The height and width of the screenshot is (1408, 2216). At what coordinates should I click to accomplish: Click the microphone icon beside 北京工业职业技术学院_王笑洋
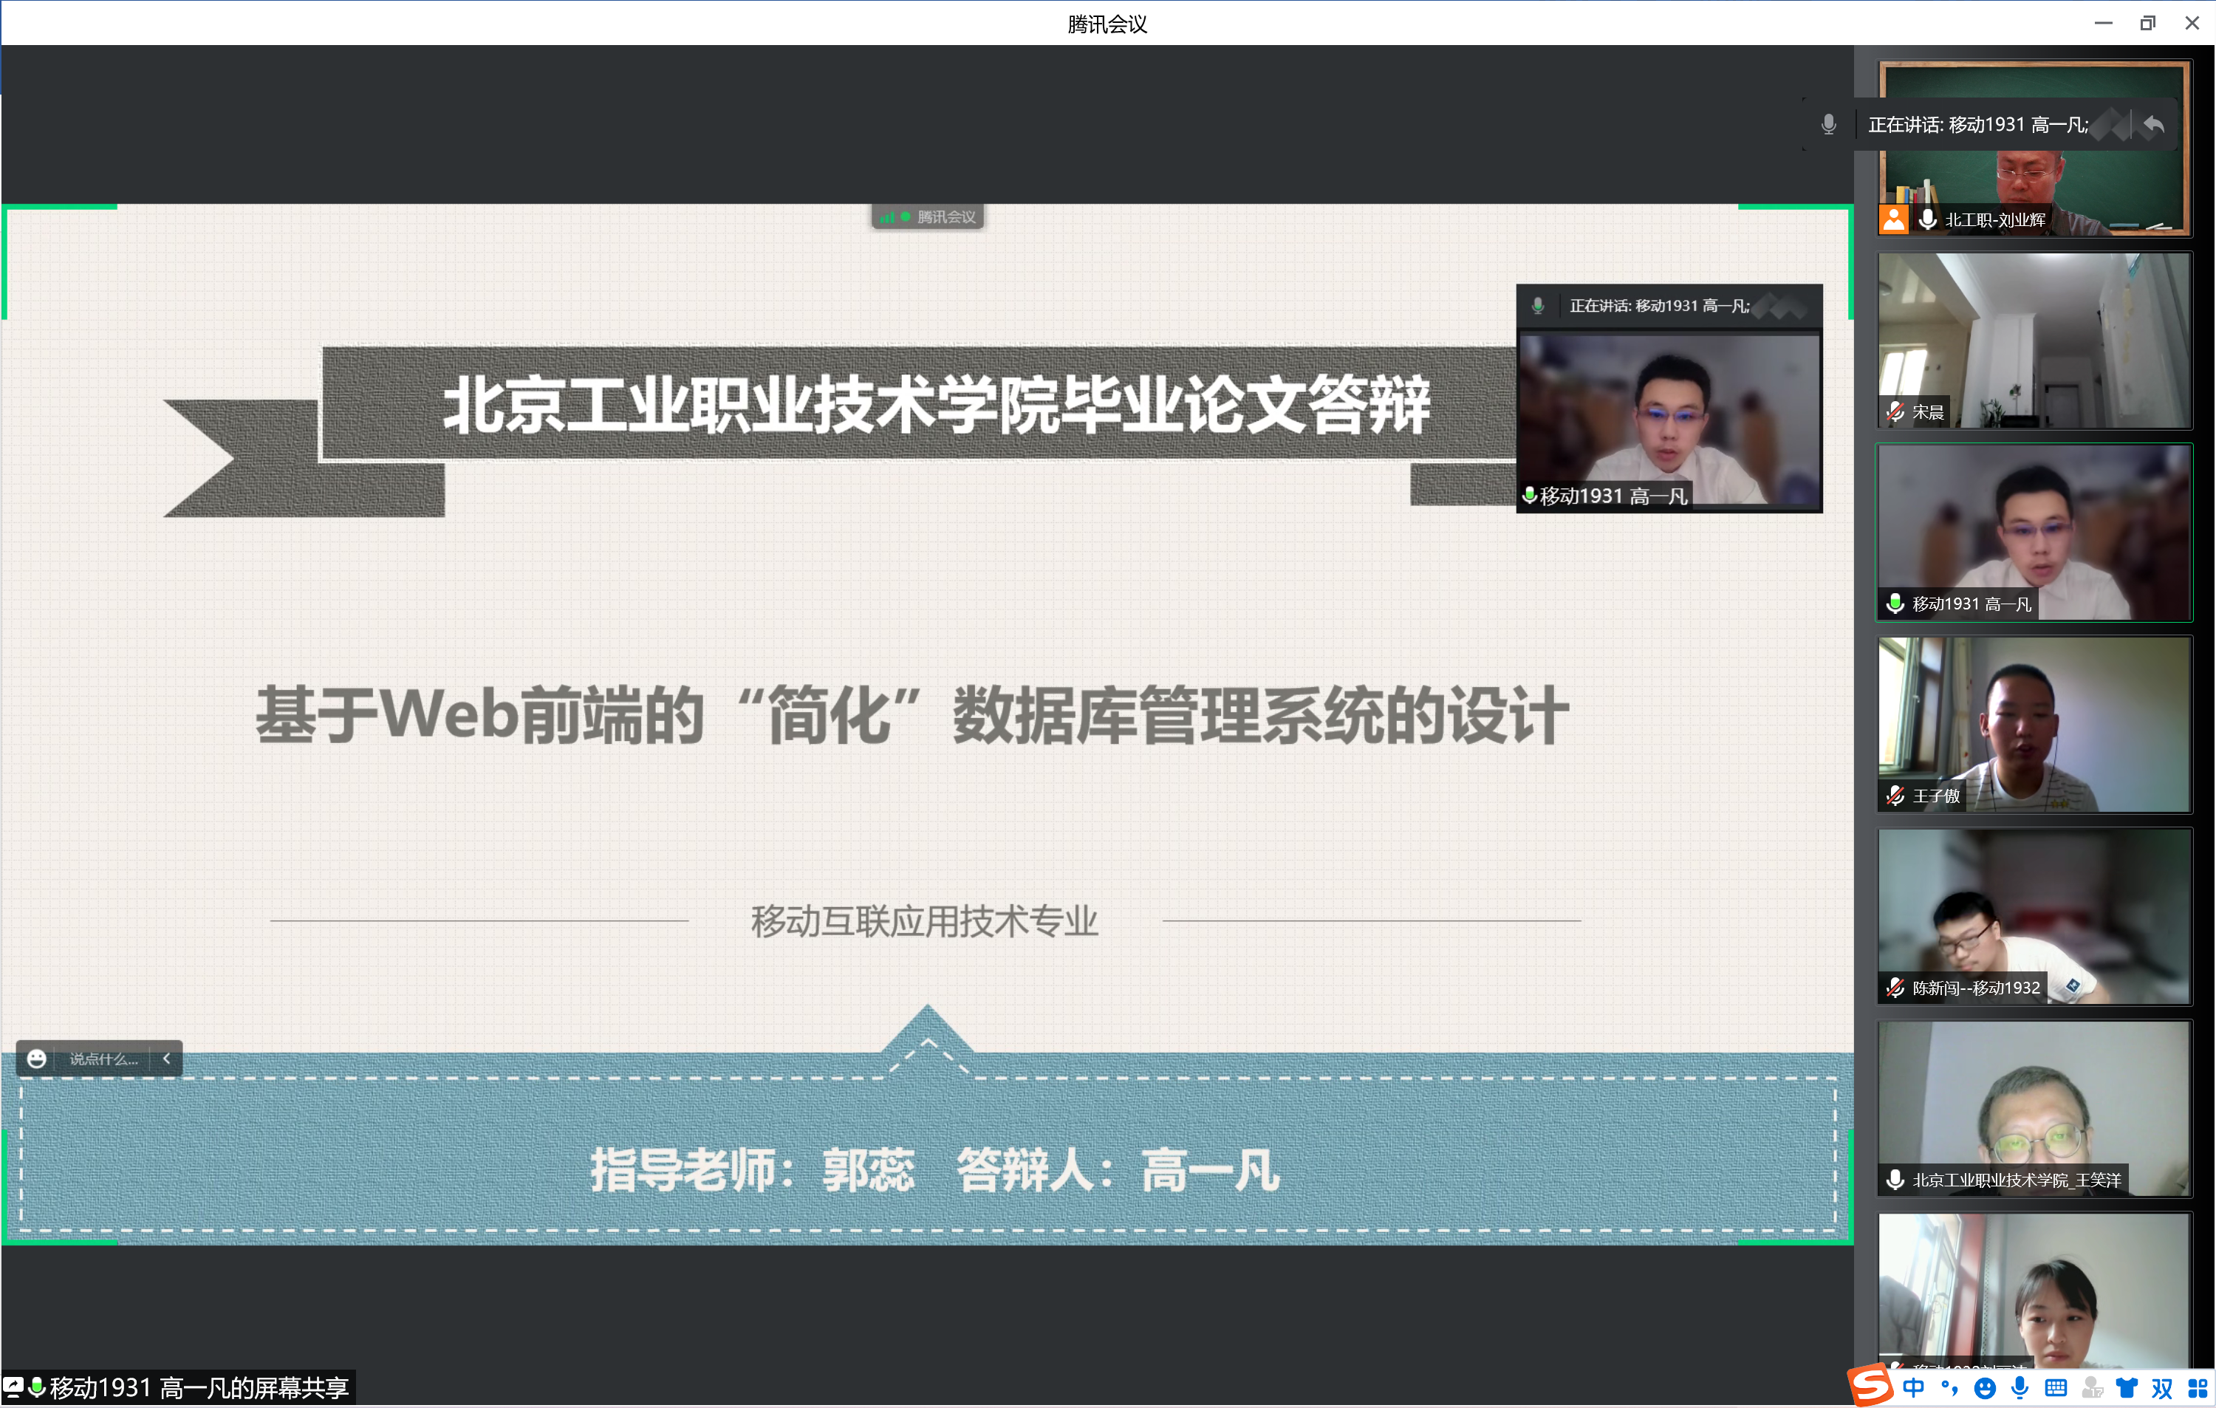(1895, 1180)
